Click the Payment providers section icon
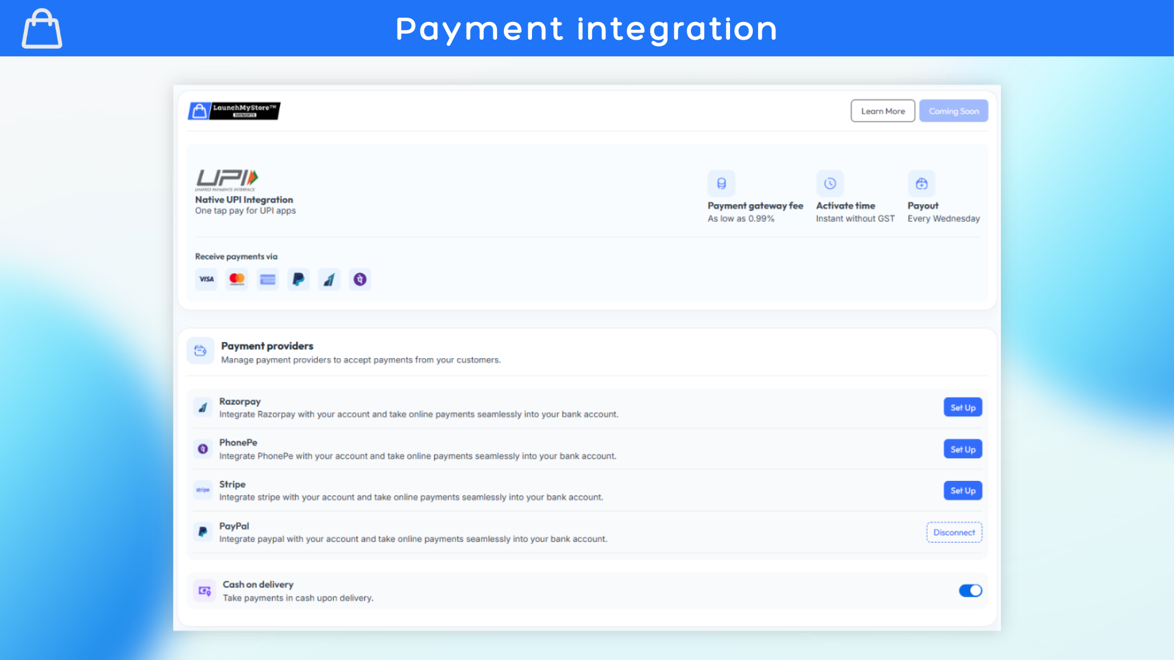The height and width of the screenshot is (660, 1174). (x=201, y=351)
